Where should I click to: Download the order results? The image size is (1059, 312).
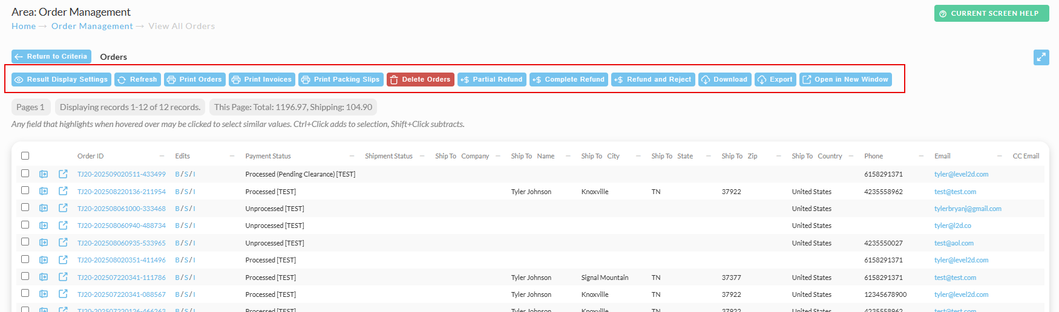coord(725,79)
